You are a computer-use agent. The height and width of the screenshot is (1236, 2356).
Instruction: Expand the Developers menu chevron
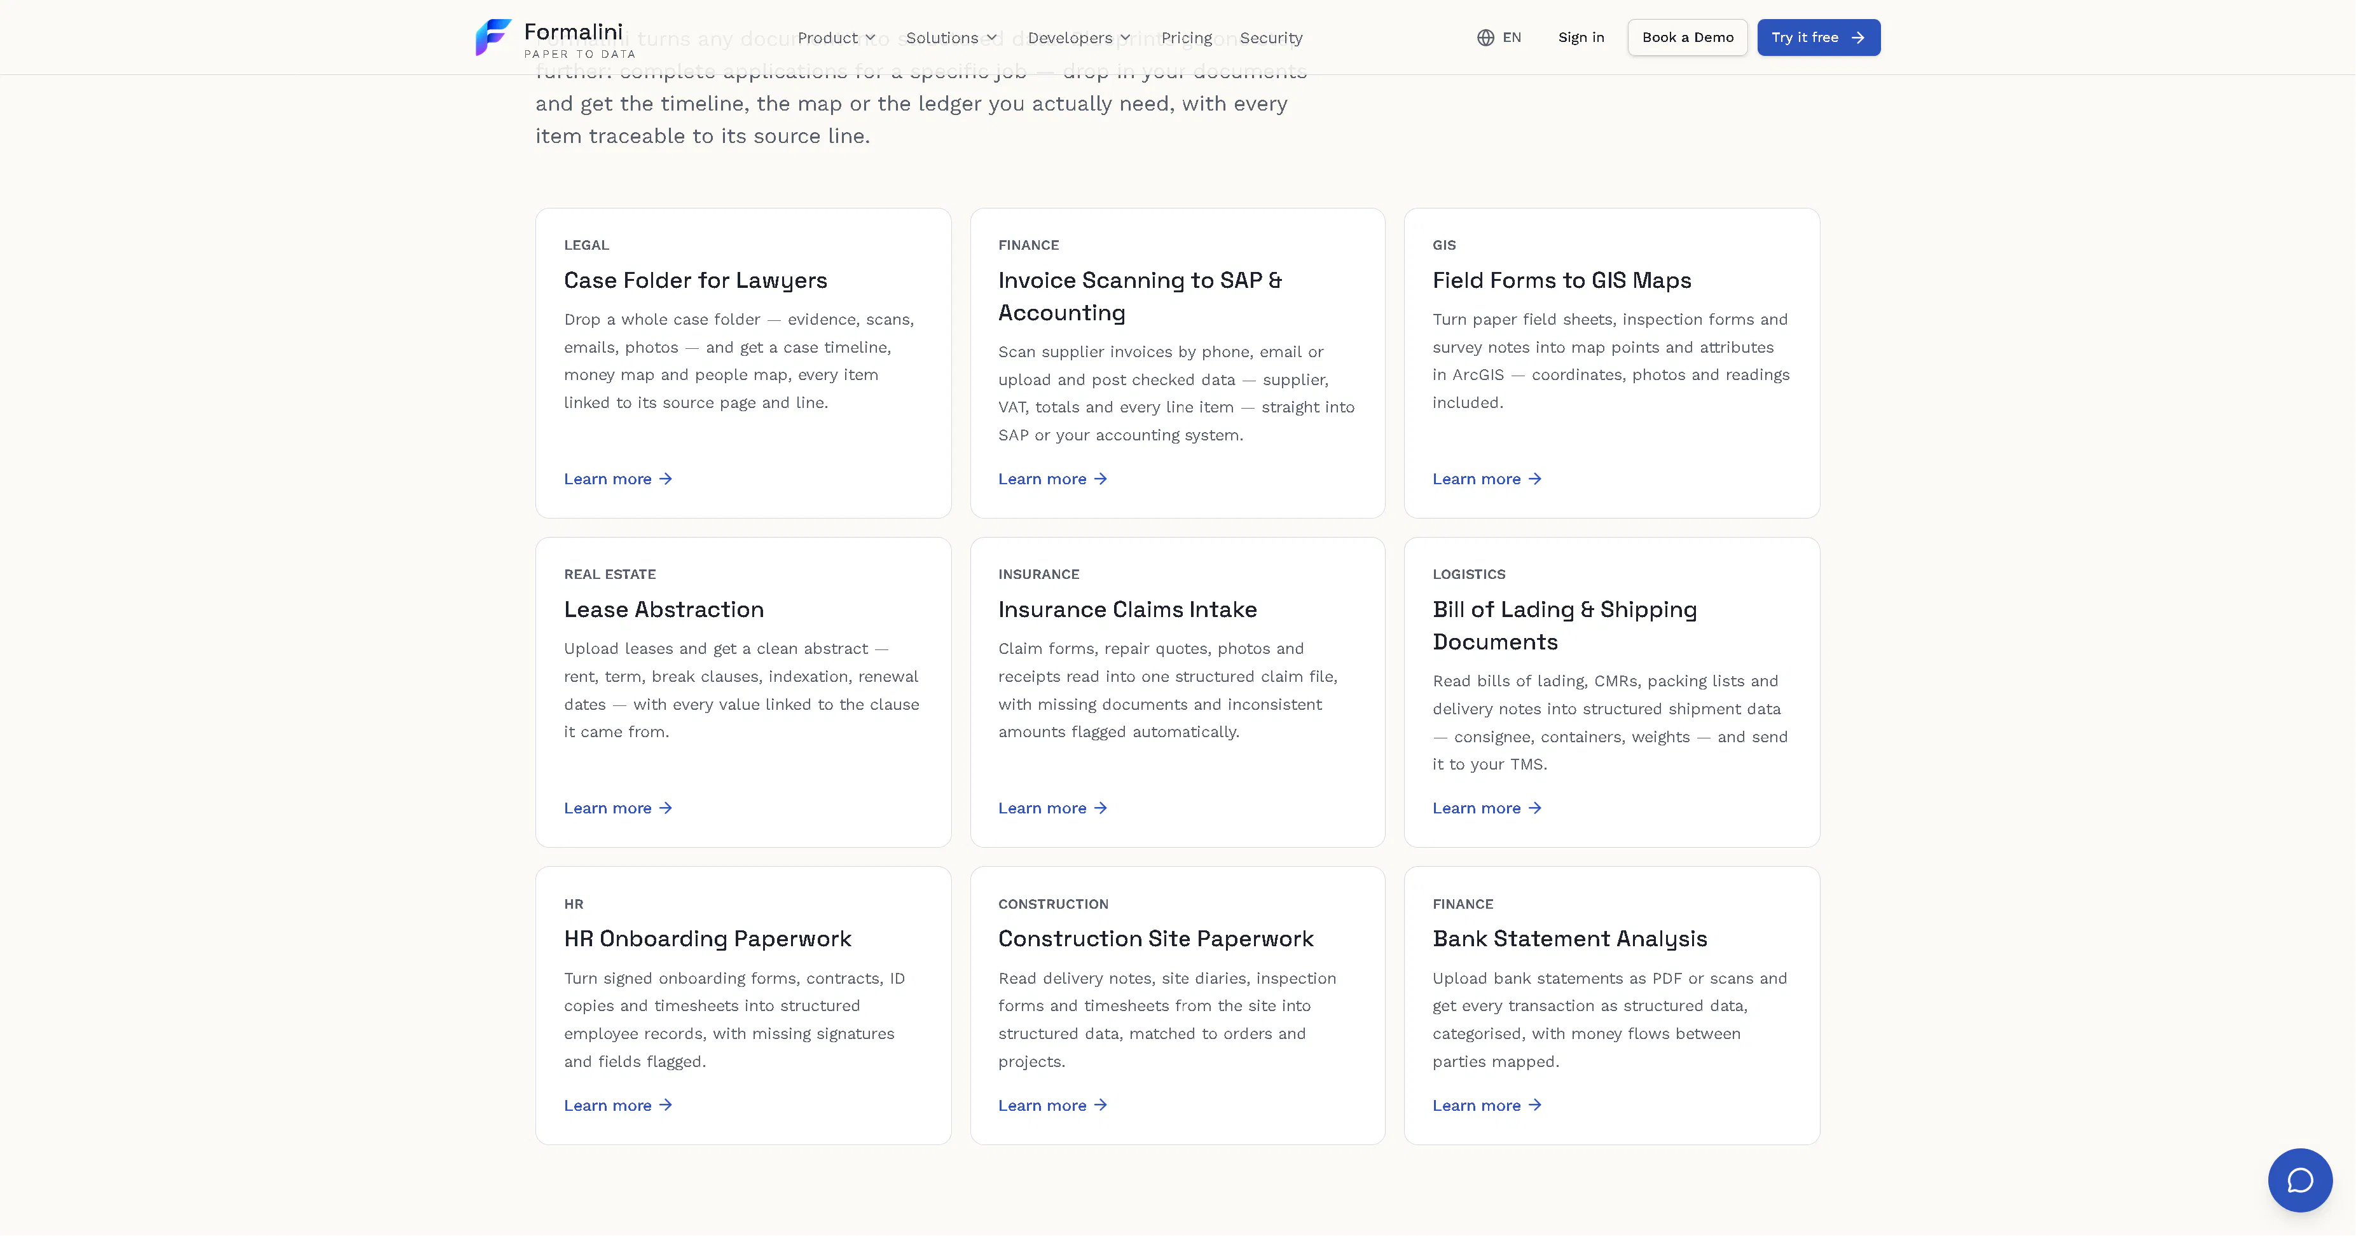1125,38
